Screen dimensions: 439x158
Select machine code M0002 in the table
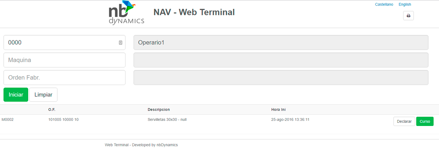(x=8, y=119)
